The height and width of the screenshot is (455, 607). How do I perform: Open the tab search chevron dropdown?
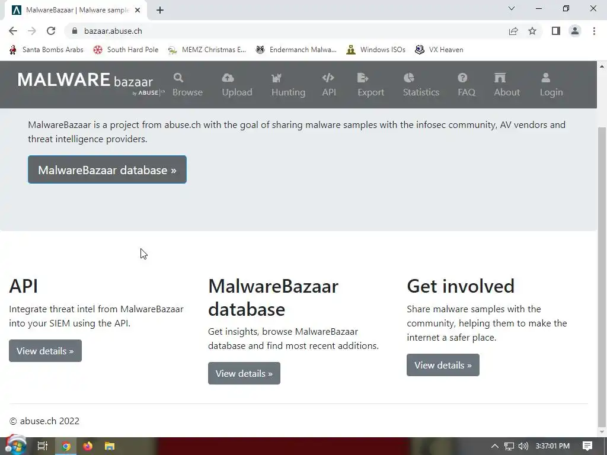512,8
